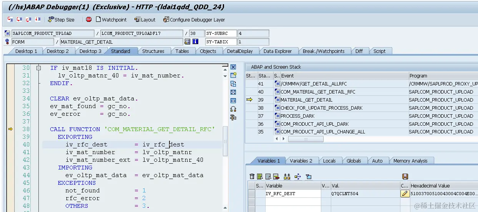The width and height of the screenshot is (478, 212).
Task: Switch to the Desktop 1 tab
Action: 26,51
